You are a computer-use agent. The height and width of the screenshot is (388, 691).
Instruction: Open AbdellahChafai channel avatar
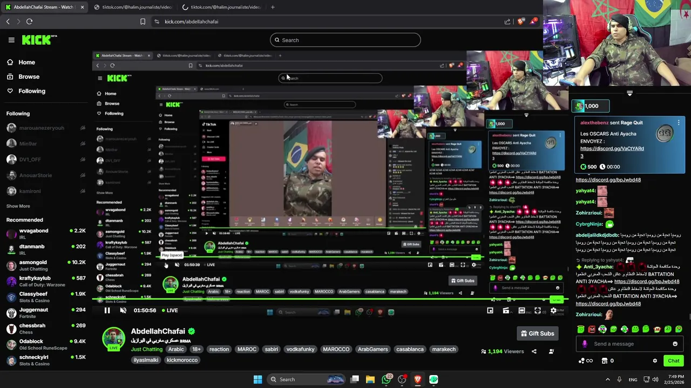113,339
